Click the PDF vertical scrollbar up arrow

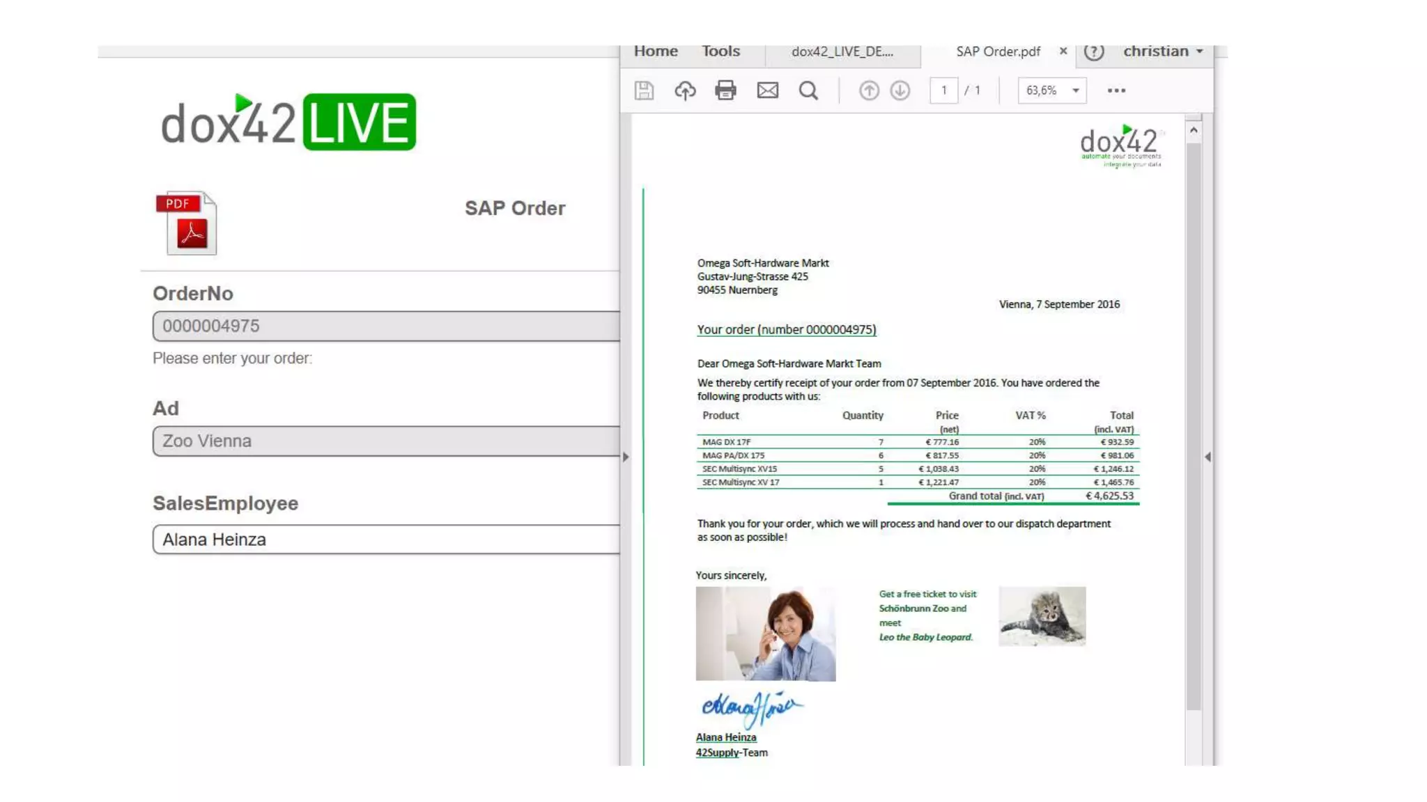coord(1194,131)
